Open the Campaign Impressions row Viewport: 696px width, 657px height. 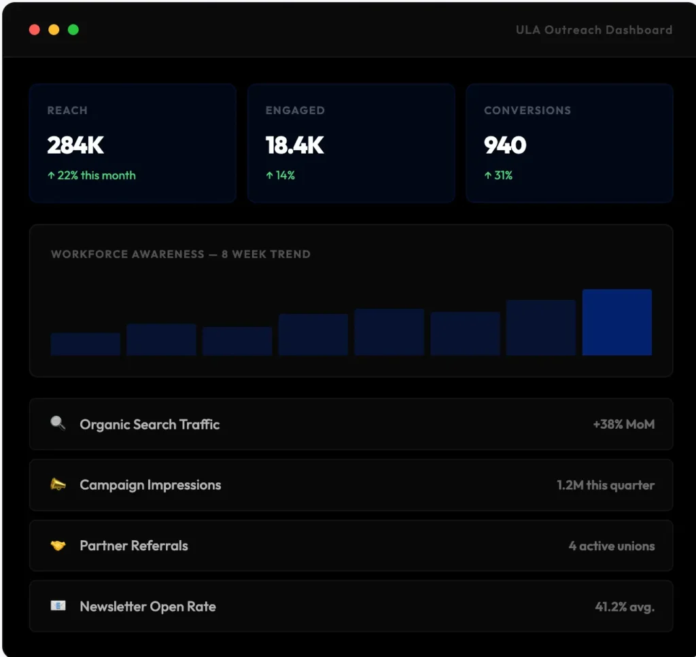tap(351, 485)
